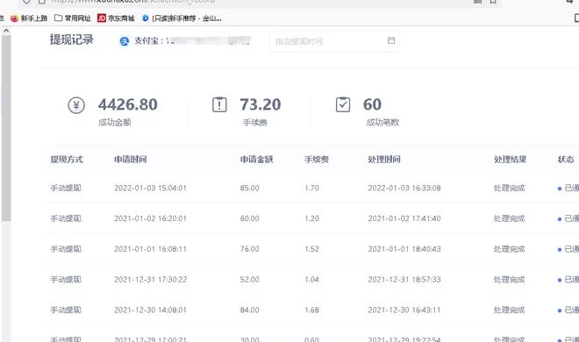Select processing time 2022-01-03 16:33:08
The image size is (579, 342).
404,189
